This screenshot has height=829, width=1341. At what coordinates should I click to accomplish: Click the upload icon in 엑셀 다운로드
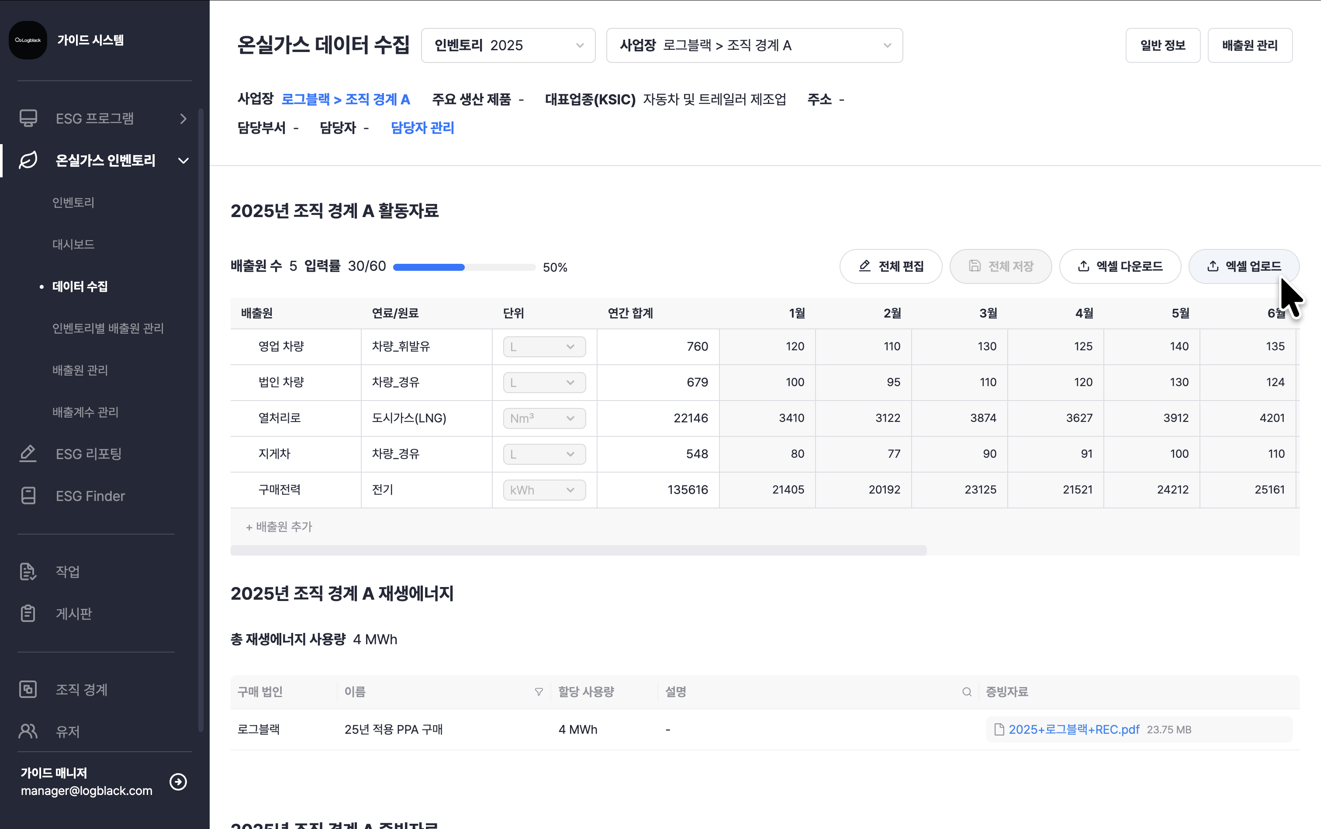pos(1083,266)
